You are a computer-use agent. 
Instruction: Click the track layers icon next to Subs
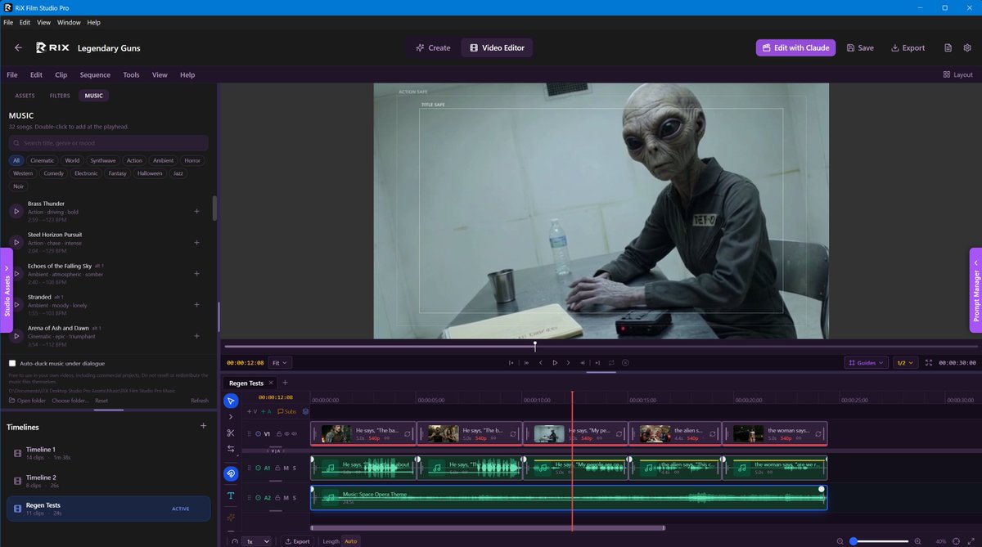point(306,411)
